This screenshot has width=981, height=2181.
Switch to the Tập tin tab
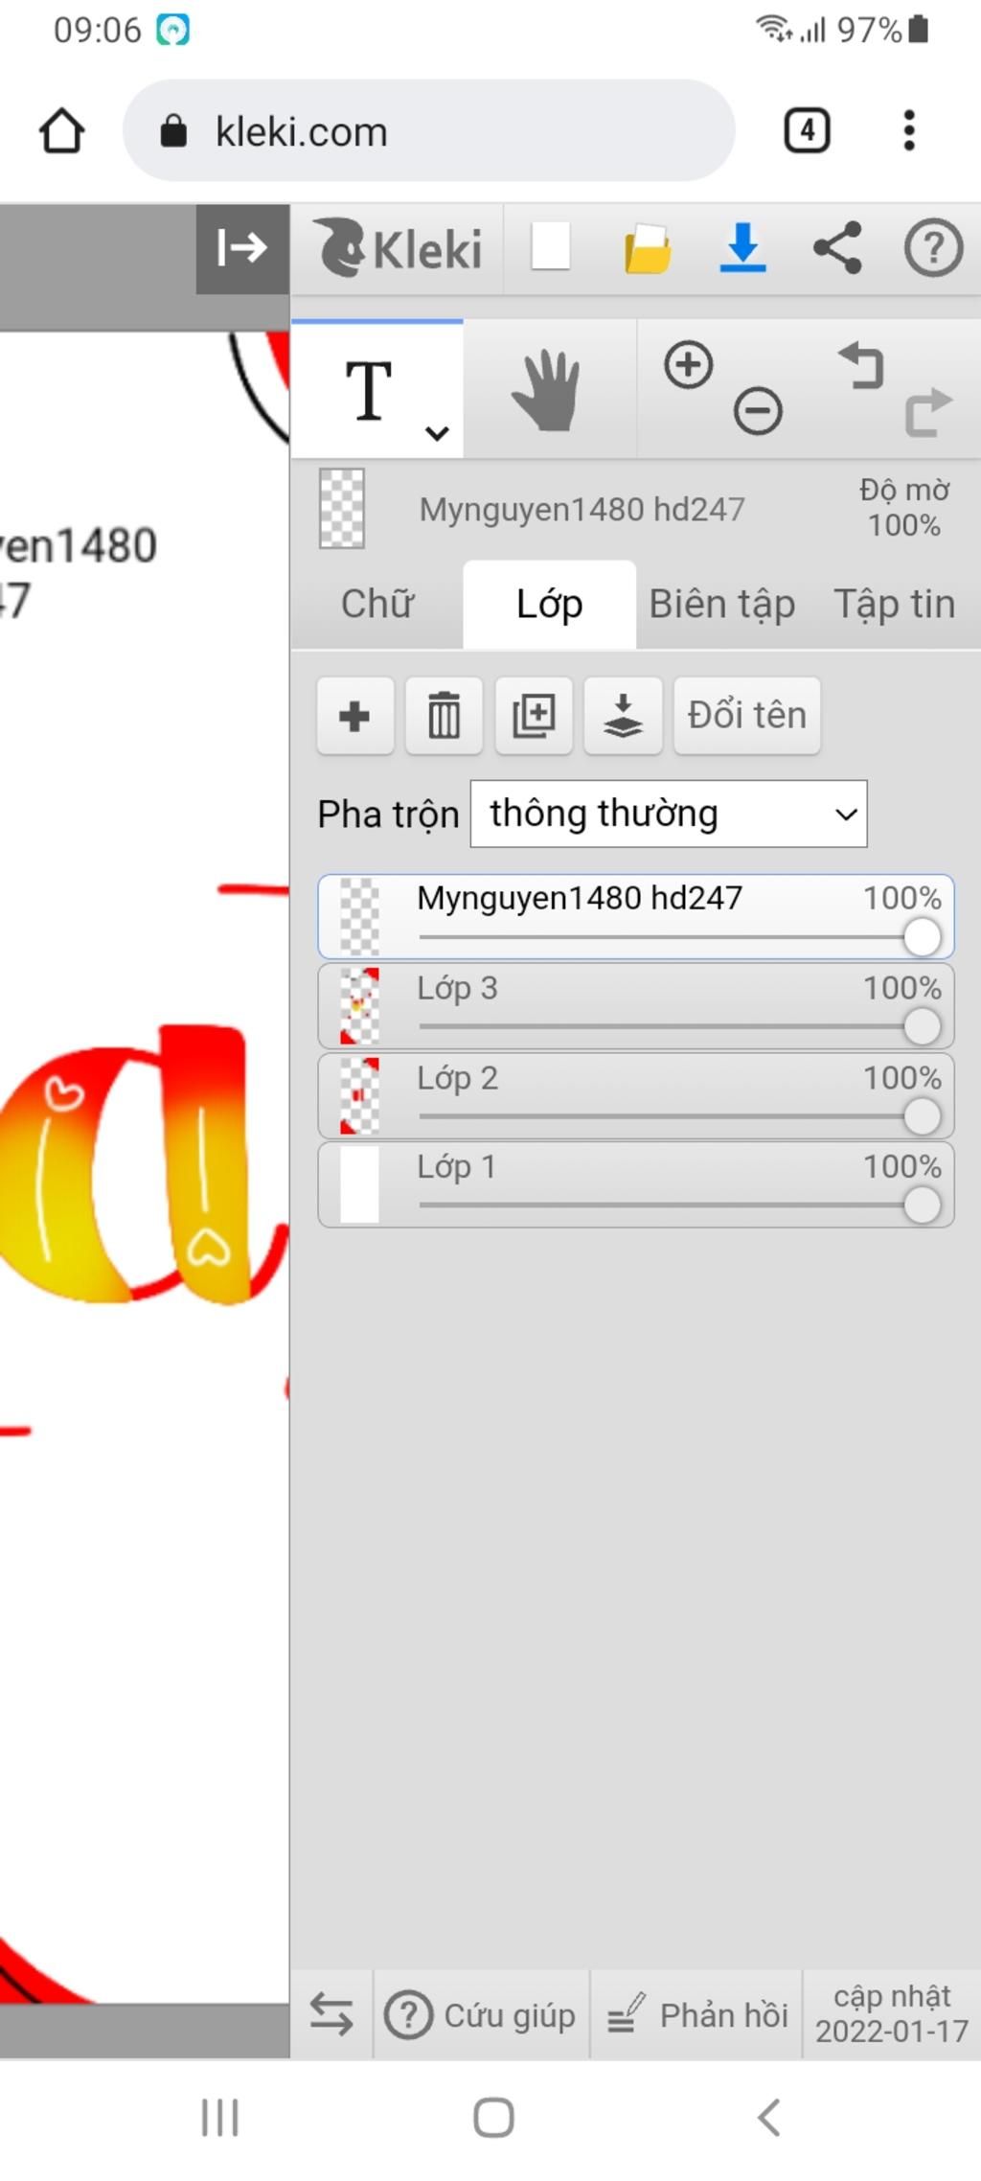(894, 605)
